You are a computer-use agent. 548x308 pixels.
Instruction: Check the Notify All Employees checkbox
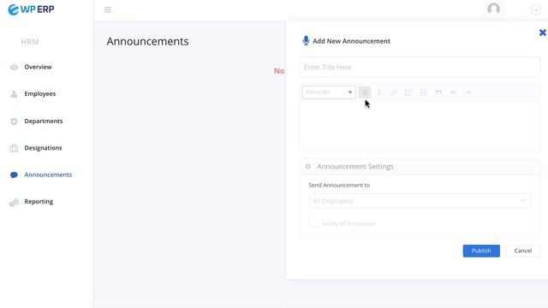pyautogui.click(x=314, y=223)
